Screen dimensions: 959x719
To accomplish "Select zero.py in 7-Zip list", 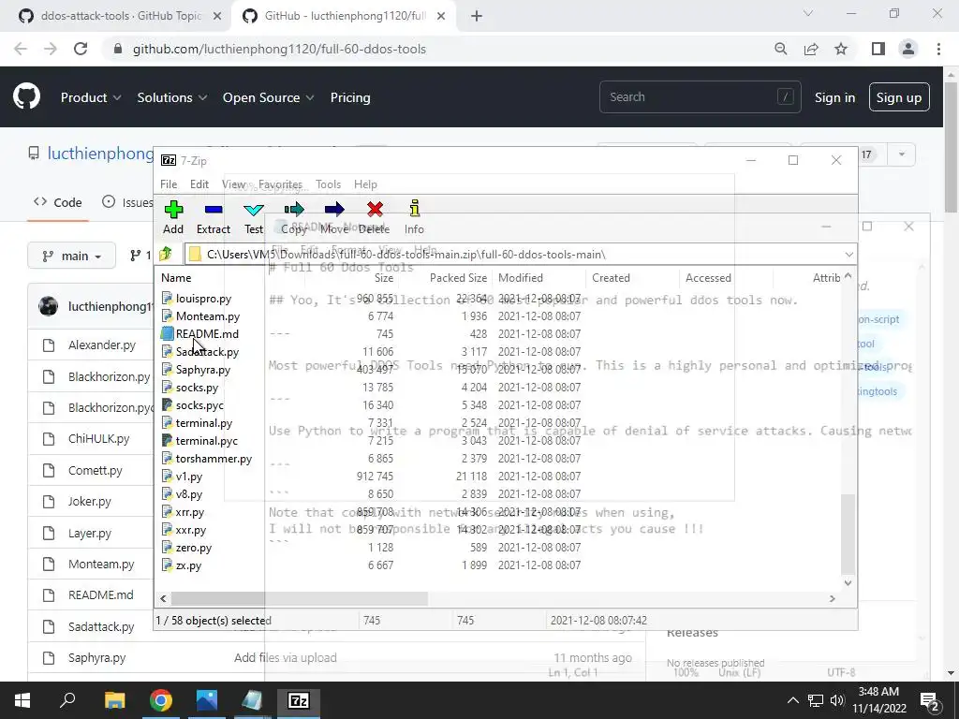I will [x=194, y=547].
